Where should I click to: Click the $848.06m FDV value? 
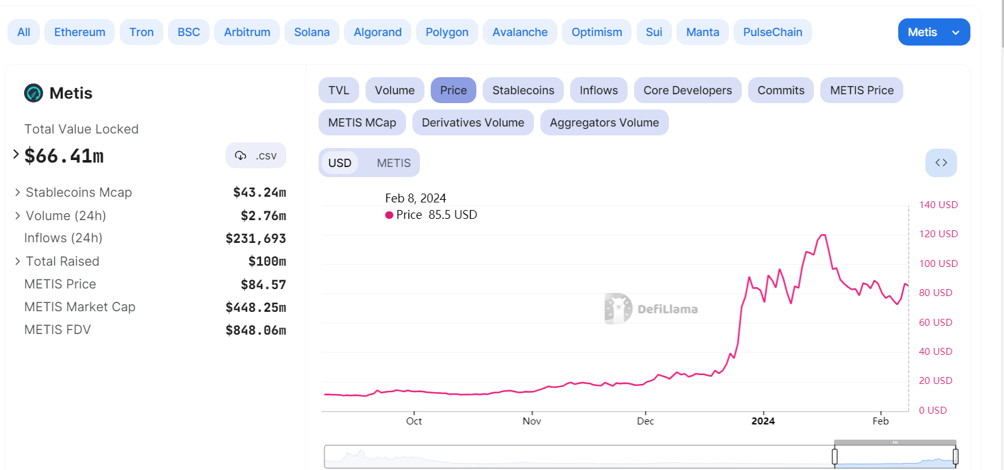click(256, 330)
